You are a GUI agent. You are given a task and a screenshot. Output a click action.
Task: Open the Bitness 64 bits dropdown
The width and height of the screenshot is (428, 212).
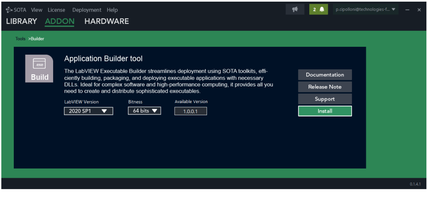pos(144,111)
